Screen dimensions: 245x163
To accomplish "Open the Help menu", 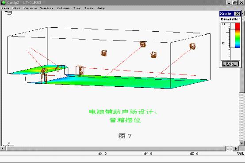I will pos(101,8).
